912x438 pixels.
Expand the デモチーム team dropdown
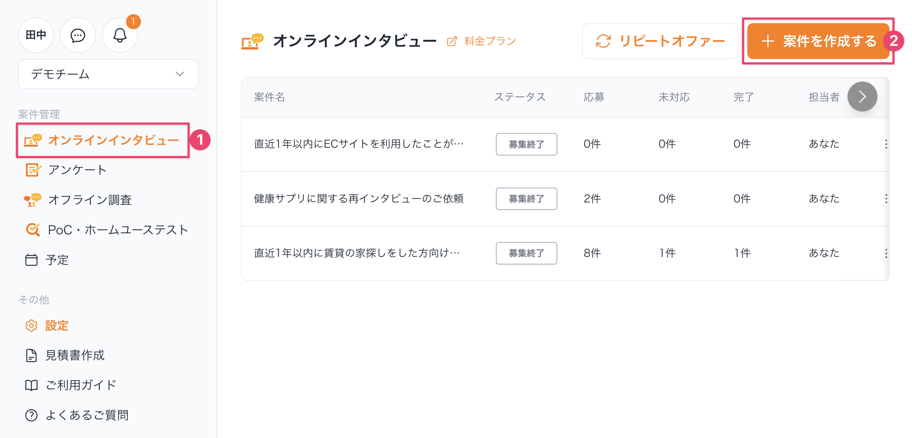click(x=108, y=74)
